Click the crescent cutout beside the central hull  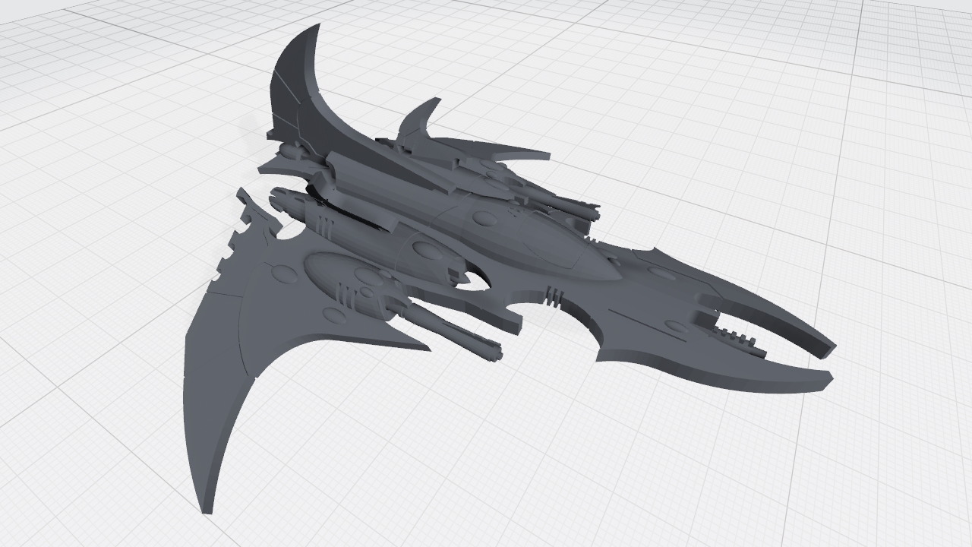pos(472,282)
